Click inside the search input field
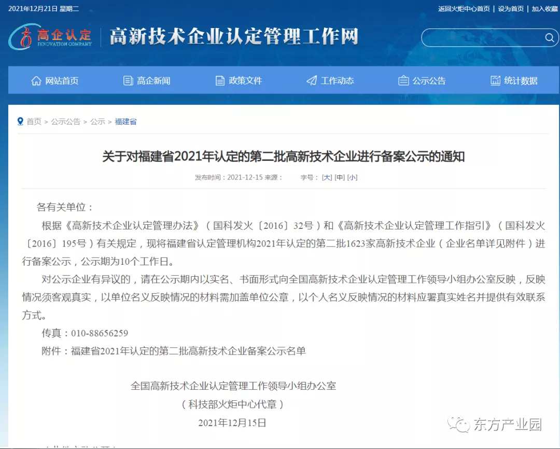The width and height of the screenshot is (560, 449). (482, 38)
